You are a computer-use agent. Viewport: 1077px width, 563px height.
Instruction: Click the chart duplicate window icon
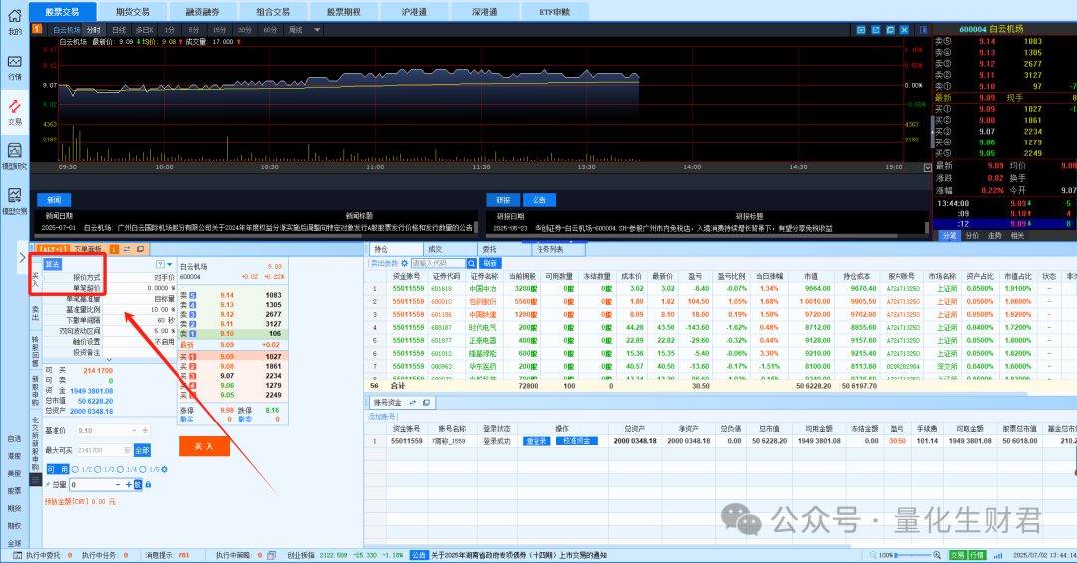[x=890, y=30]
